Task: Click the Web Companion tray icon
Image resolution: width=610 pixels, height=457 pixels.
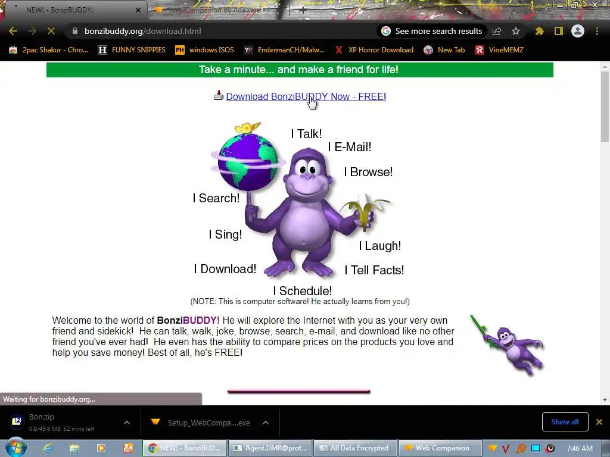Action: point(492,449)
